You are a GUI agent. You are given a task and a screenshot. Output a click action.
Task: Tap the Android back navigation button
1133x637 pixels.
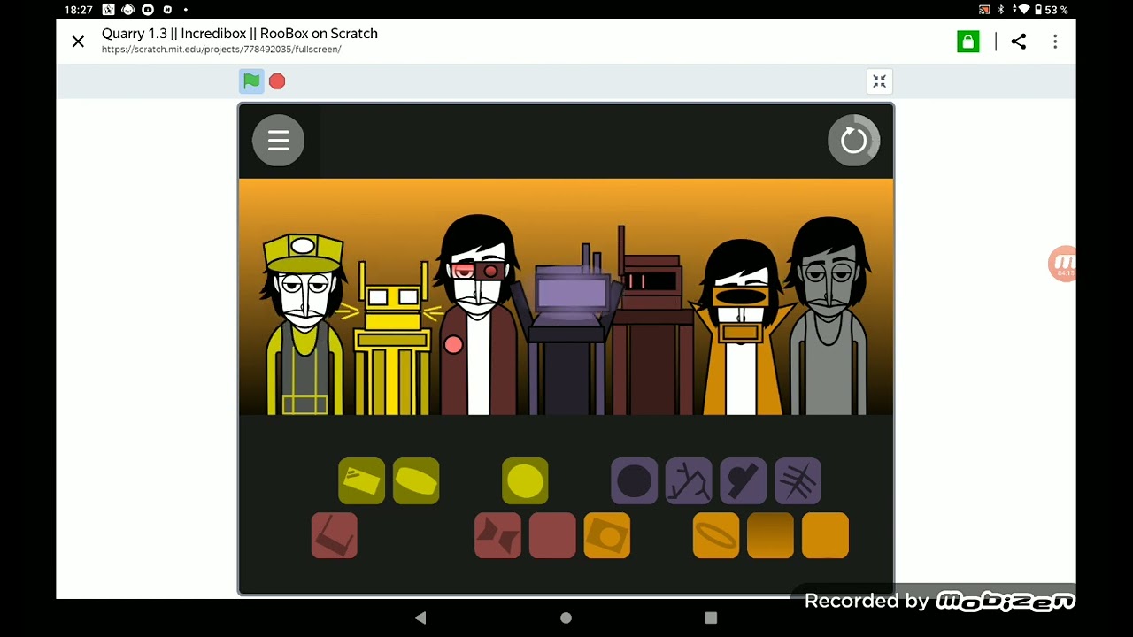pos(420,618)
